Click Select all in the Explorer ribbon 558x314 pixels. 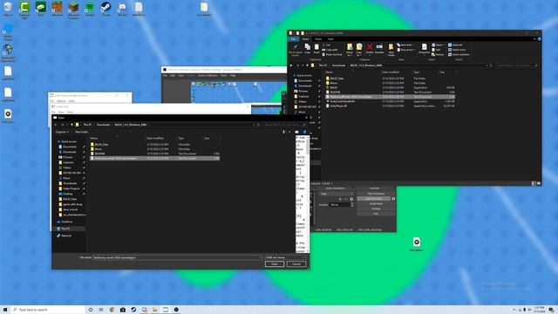[455, 44]
